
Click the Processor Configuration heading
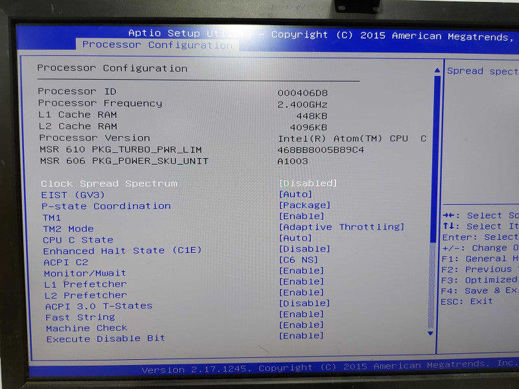click(112, 68)
